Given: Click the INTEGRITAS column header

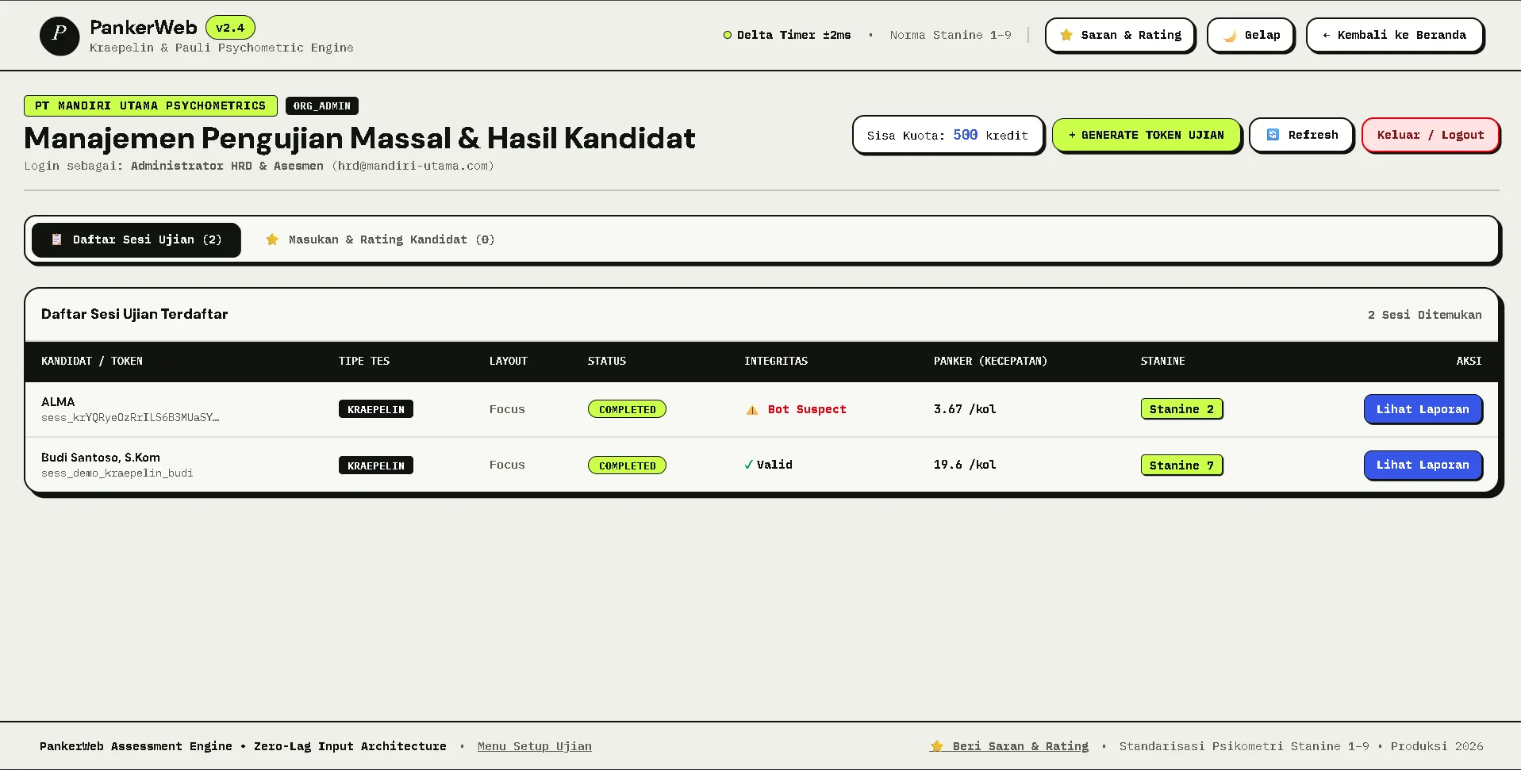Looking at the screenshot, I should tap(776, 361).
